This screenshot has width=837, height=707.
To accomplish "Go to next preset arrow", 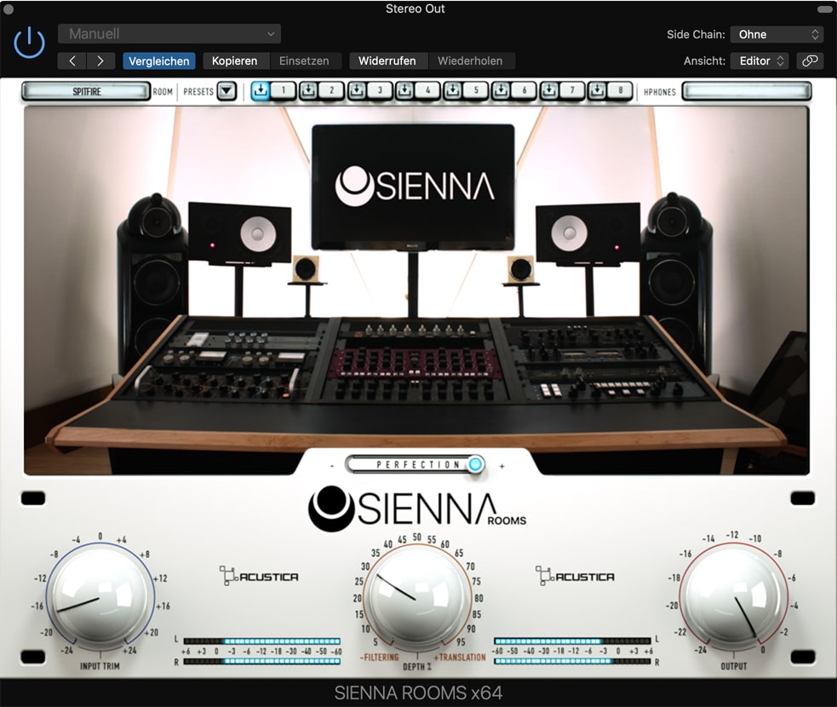I will click(x=100, y=60).
